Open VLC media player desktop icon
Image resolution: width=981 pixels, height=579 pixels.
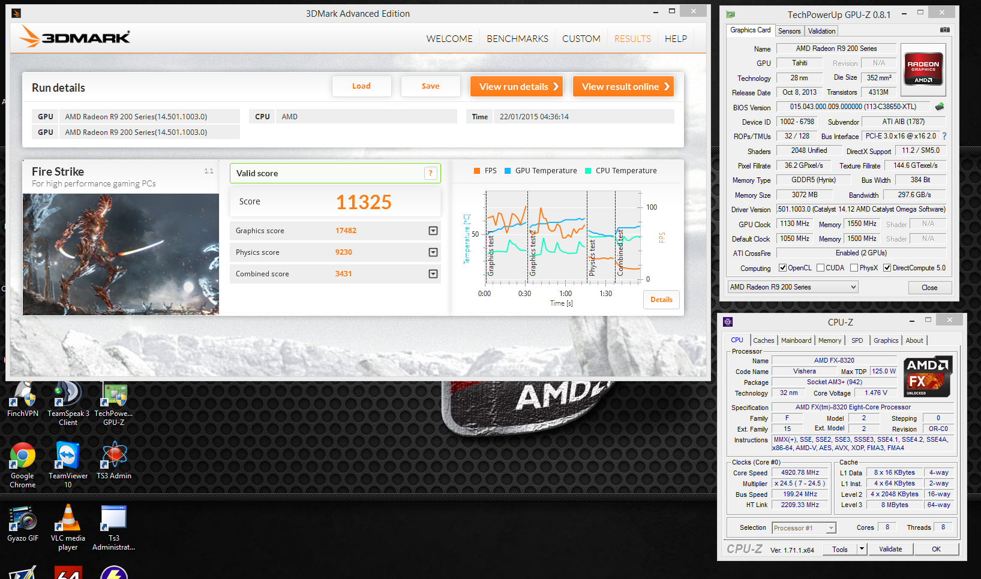(x=68, y=527)
